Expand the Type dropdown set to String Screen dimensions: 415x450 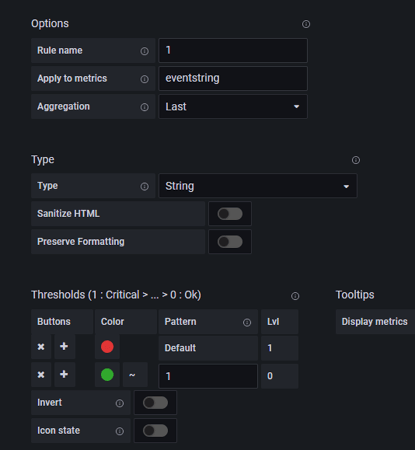[x=257, y=186]
